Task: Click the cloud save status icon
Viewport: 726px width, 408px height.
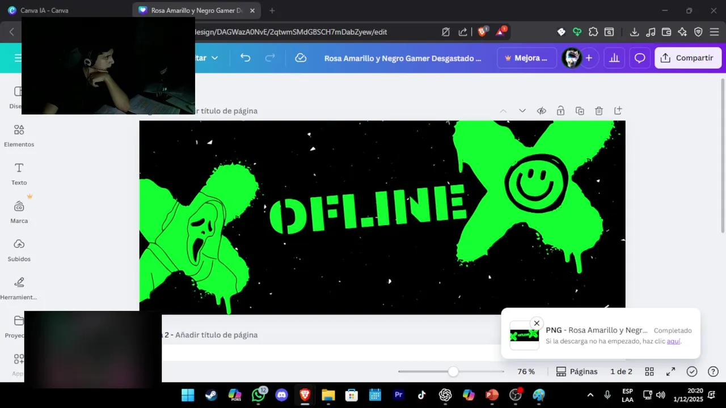Action: [301, 58]
